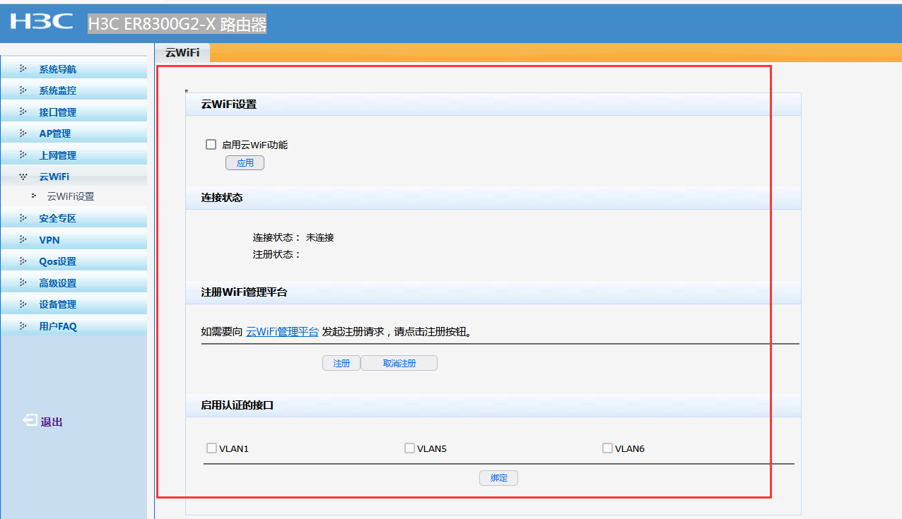Click arrow icon next to VPN
The image size is (902, 519).
pyautogui.click(x=23, y=240)
